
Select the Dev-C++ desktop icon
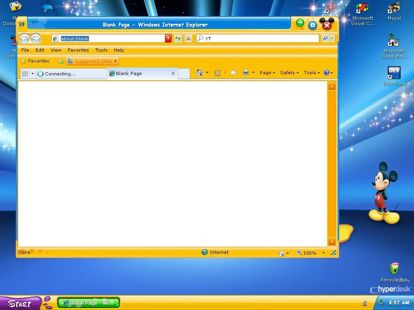[x=394, y=76]
